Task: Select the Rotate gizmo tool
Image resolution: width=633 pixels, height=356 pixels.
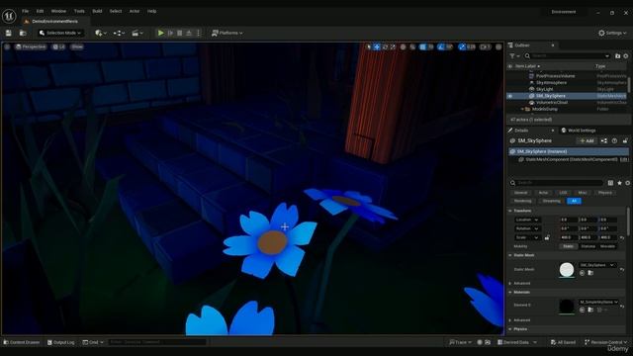Action: click(385, 46)
